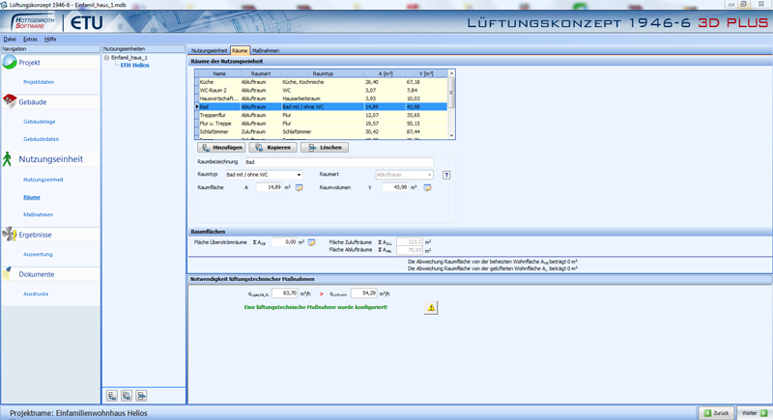Screen dimensions: 773x420
Task: Click the Projekt globe icon in navigation
Action: click(10, 62)
